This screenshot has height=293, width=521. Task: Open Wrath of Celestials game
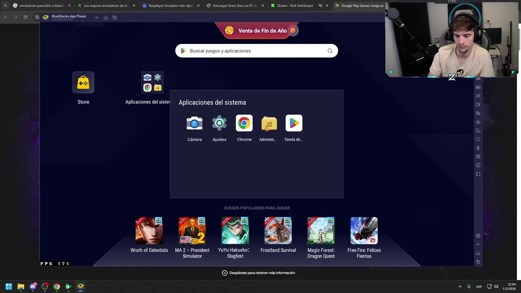tap(149, 231)
